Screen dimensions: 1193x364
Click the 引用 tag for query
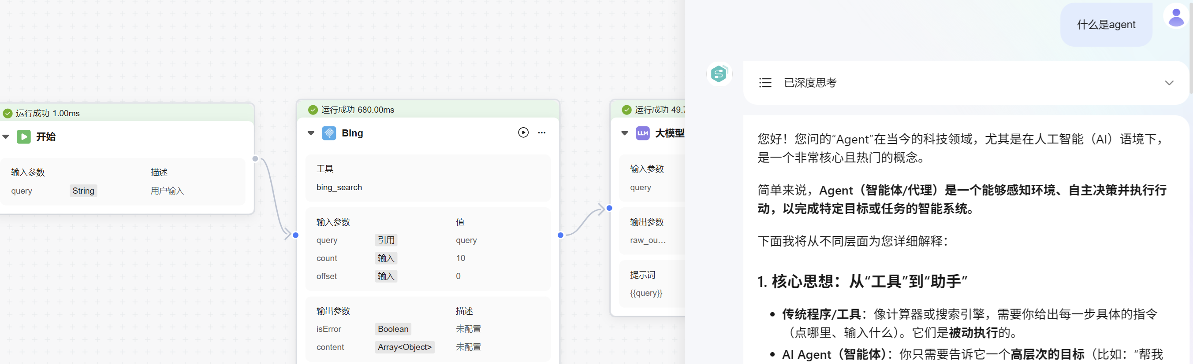coord(386,240)
